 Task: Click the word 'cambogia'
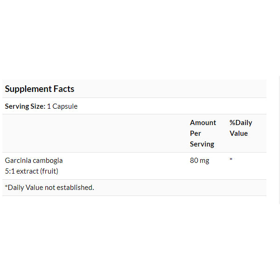tap(47, 161)
